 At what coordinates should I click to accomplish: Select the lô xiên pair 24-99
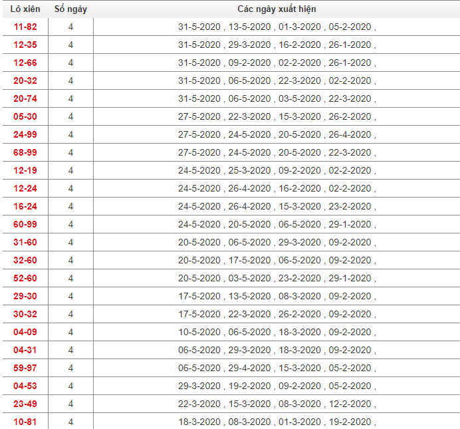tap(25, 134)
